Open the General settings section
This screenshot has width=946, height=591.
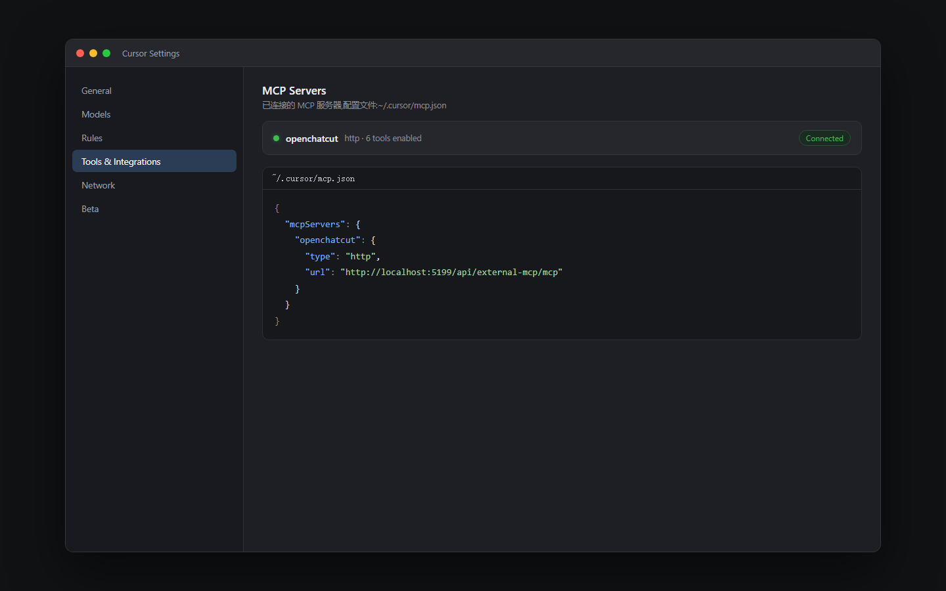tap(154, 91)
